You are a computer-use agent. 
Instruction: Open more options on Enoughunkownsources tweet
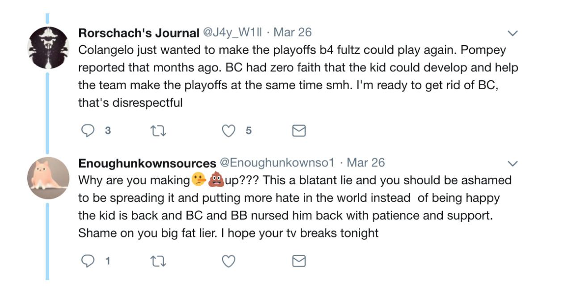coord(513,163)
